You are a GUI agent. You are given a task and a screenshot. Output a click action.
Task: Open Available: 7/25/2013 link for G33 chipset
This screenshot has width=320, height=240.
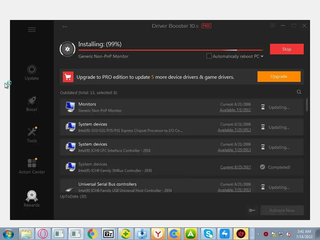point(234,130)
